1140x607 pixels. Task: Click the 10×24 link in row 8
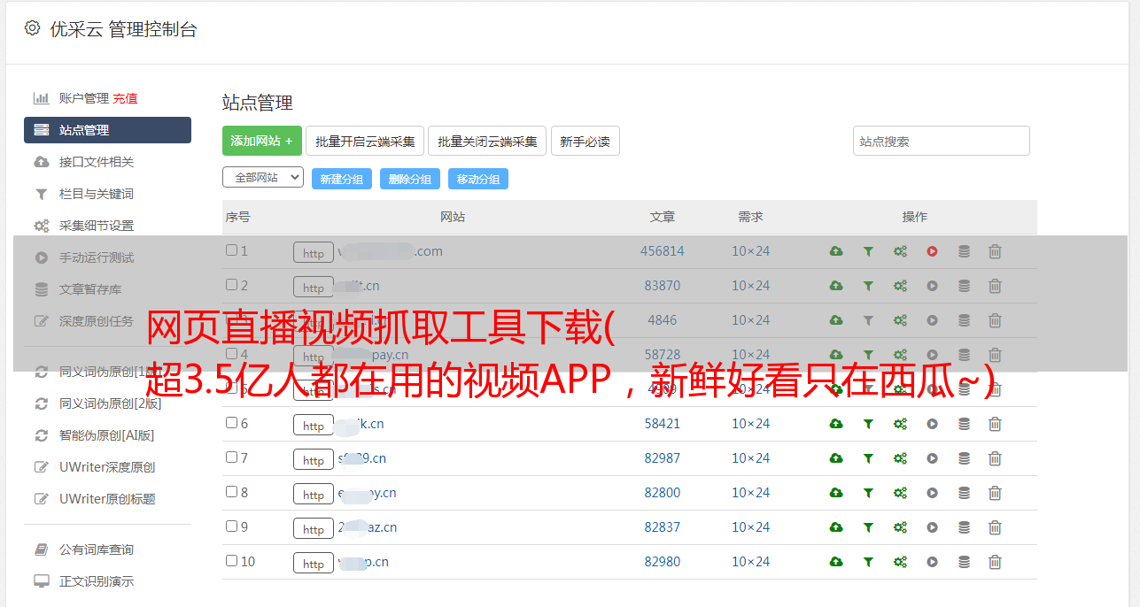pyautogui.click(x=751, y=493)
